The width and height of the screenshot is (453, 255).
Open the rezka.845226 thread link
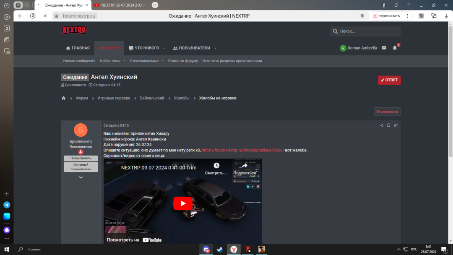pos(242,150)
